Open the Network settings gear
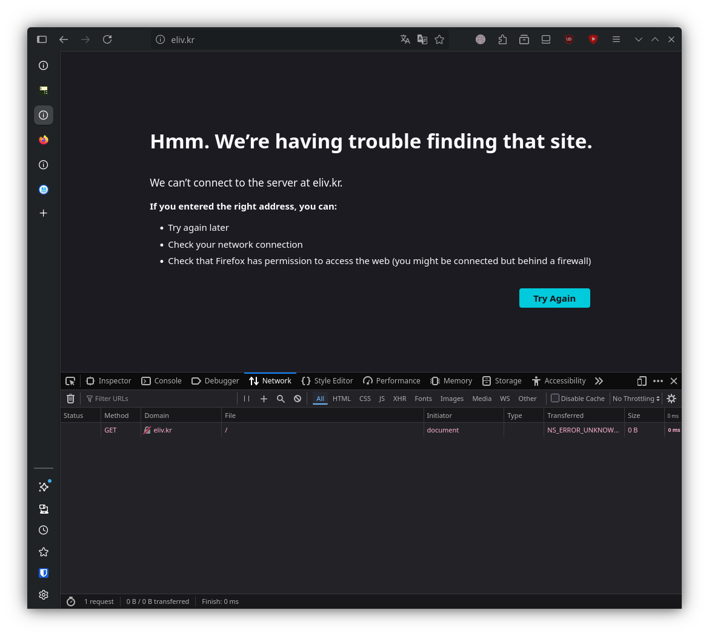The height and width of the screenshot is (636, 709). tap(671, 399)
